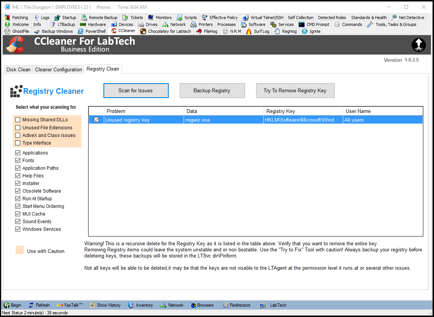Click the Effective Policy tab icon

pyautogui.click(x=205, y=18)
